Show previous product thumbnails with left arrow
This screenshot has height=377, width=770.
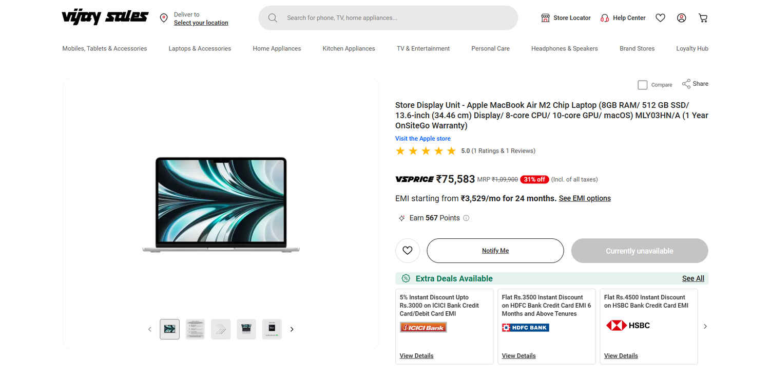[x=150, y=329]
